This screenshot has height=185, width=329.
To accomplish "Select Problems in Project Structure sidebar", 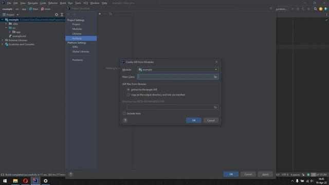I will [78, 60].
